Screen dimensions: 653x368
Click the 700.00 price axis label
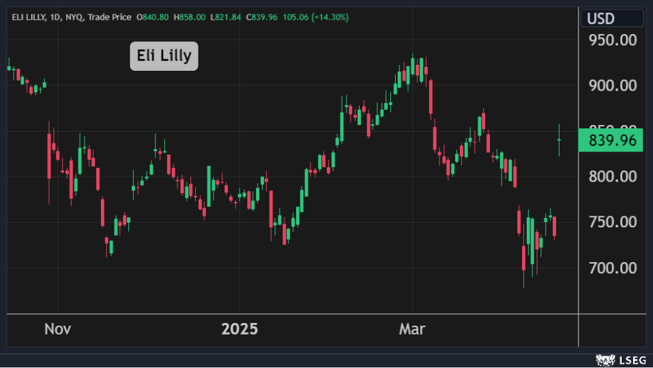coord(613,268)
